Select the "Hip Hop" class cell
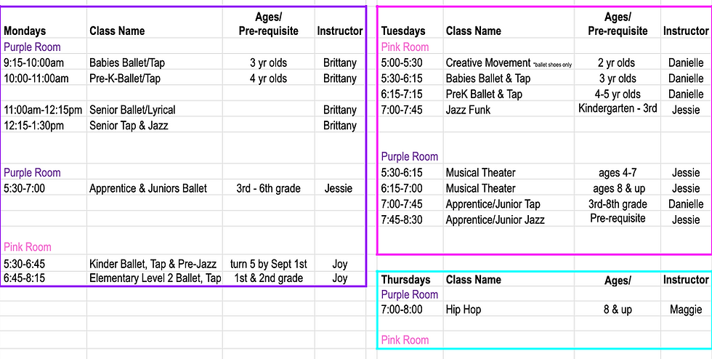Screen dimensions: 712x359 click(x=464, y=310)
